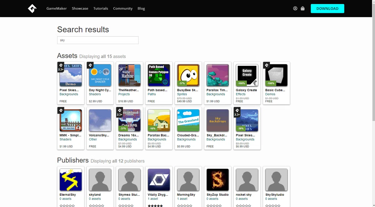The image size is (375, 207).
Task: Select the Weather Machine asset thumbnail
Action: click(x=129, y=75)
